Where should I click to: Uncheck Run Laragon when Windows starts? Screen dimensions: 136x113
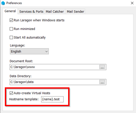[x=11, y=20]
